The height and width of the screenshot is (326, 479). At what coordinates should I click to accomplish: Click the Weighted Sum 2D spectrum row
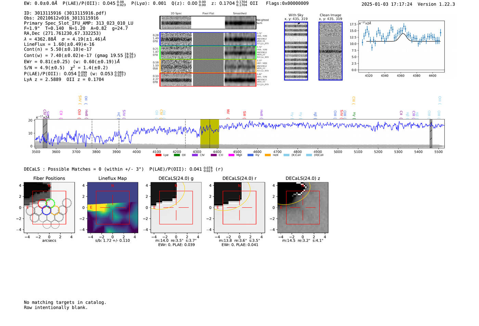coord(208,23)
